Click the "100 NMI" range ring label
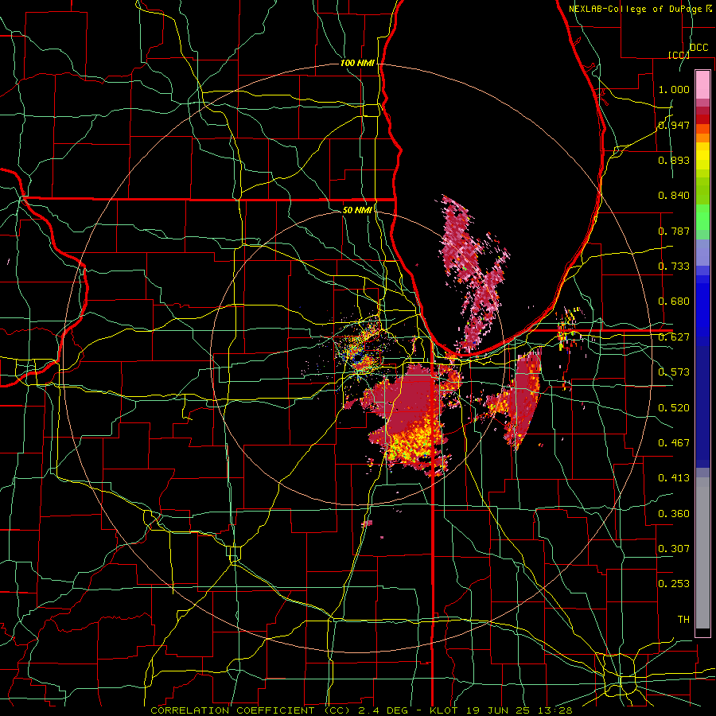716x716 pixels. click(357, 63)
